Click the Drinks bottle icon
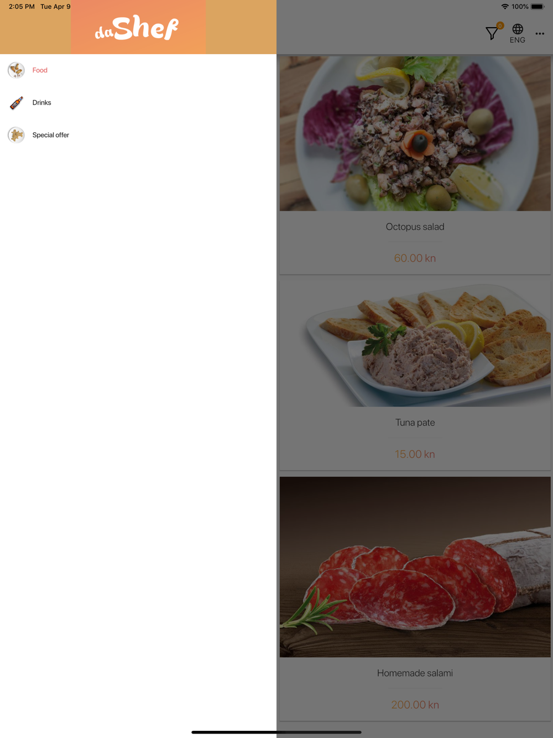This screenshot has height=738, width=553. tap(16, 103)
